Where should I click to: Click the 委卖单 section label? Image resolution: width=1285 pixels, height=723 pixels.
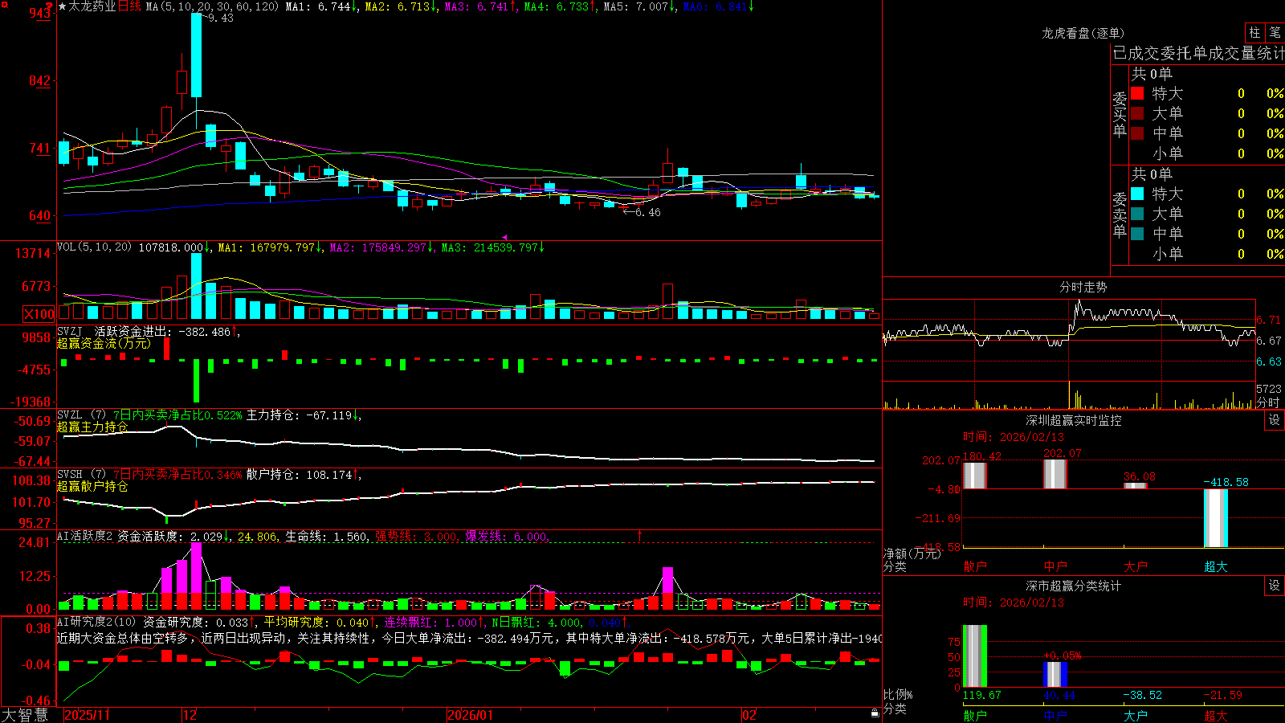point(1120,214)
